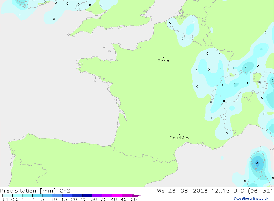Click the legend label '45'
Viewport: 274px width, 201px height.
[x=124, y=199]
